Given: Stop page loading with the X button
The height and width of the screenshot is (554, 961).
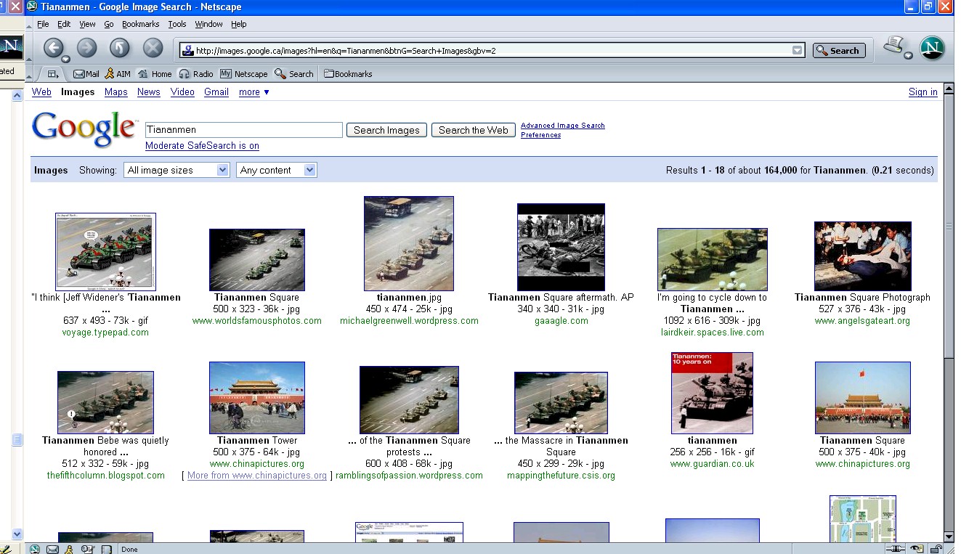Looking at the screenshot, I should pyautogui.click(x=153, y=48).
